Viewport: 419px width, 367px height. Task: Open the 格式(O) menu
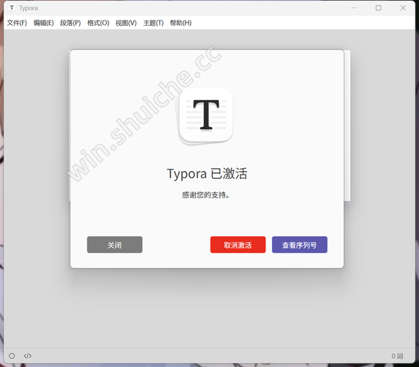click(98, 23)
